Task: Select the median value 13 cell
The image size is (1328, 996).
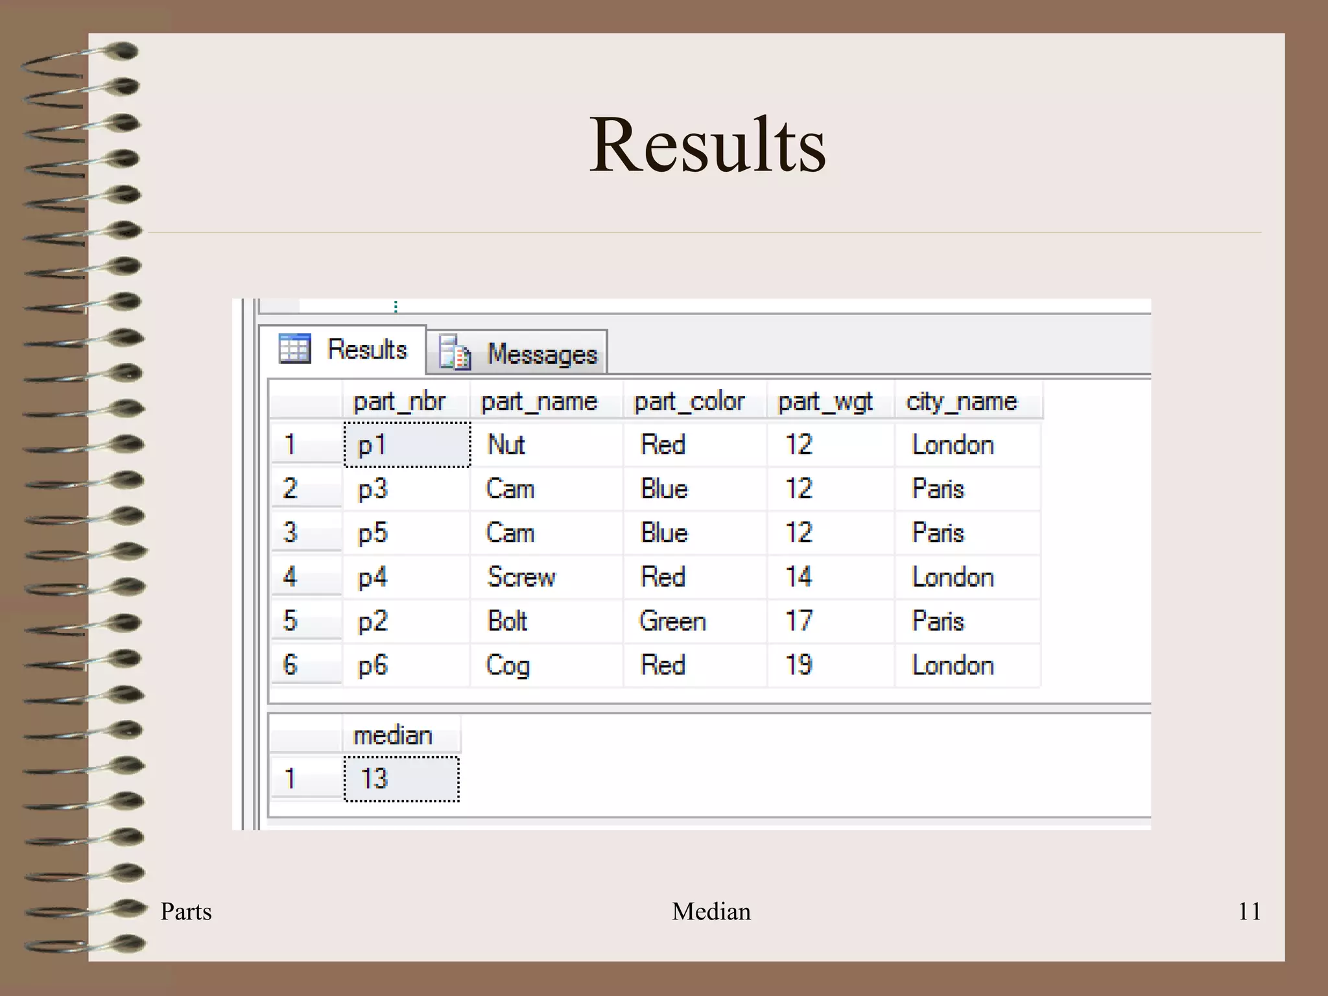Action: (401, 779)
